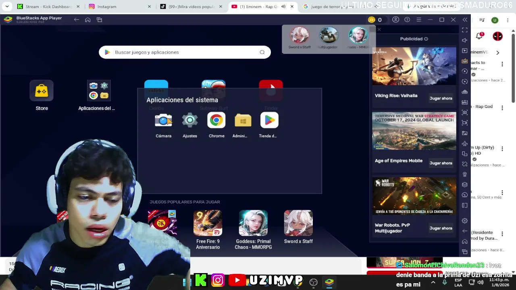Show hidden system tray icons

click(433, 282)
